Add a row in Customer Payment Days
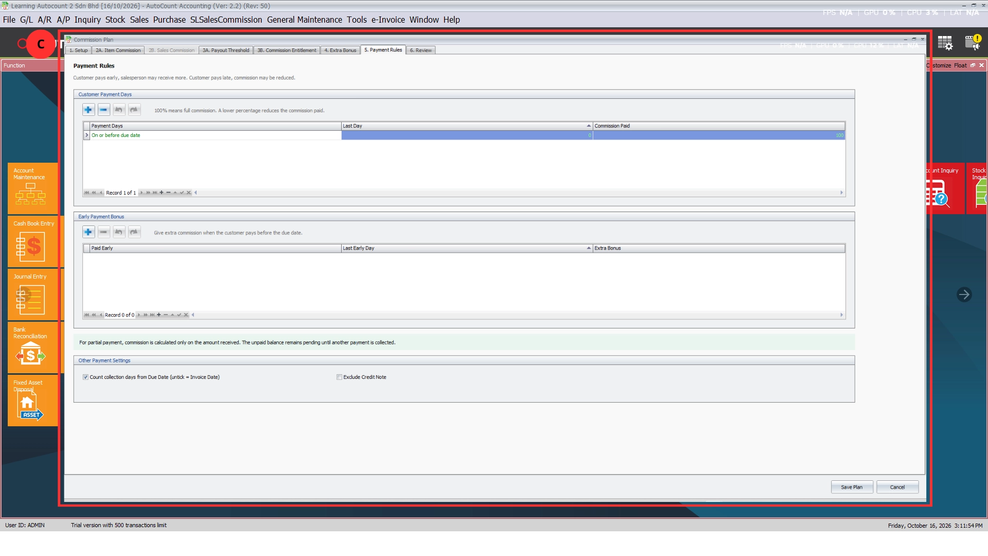The height and width of the screenshot is (556, 988). (88, 110)
